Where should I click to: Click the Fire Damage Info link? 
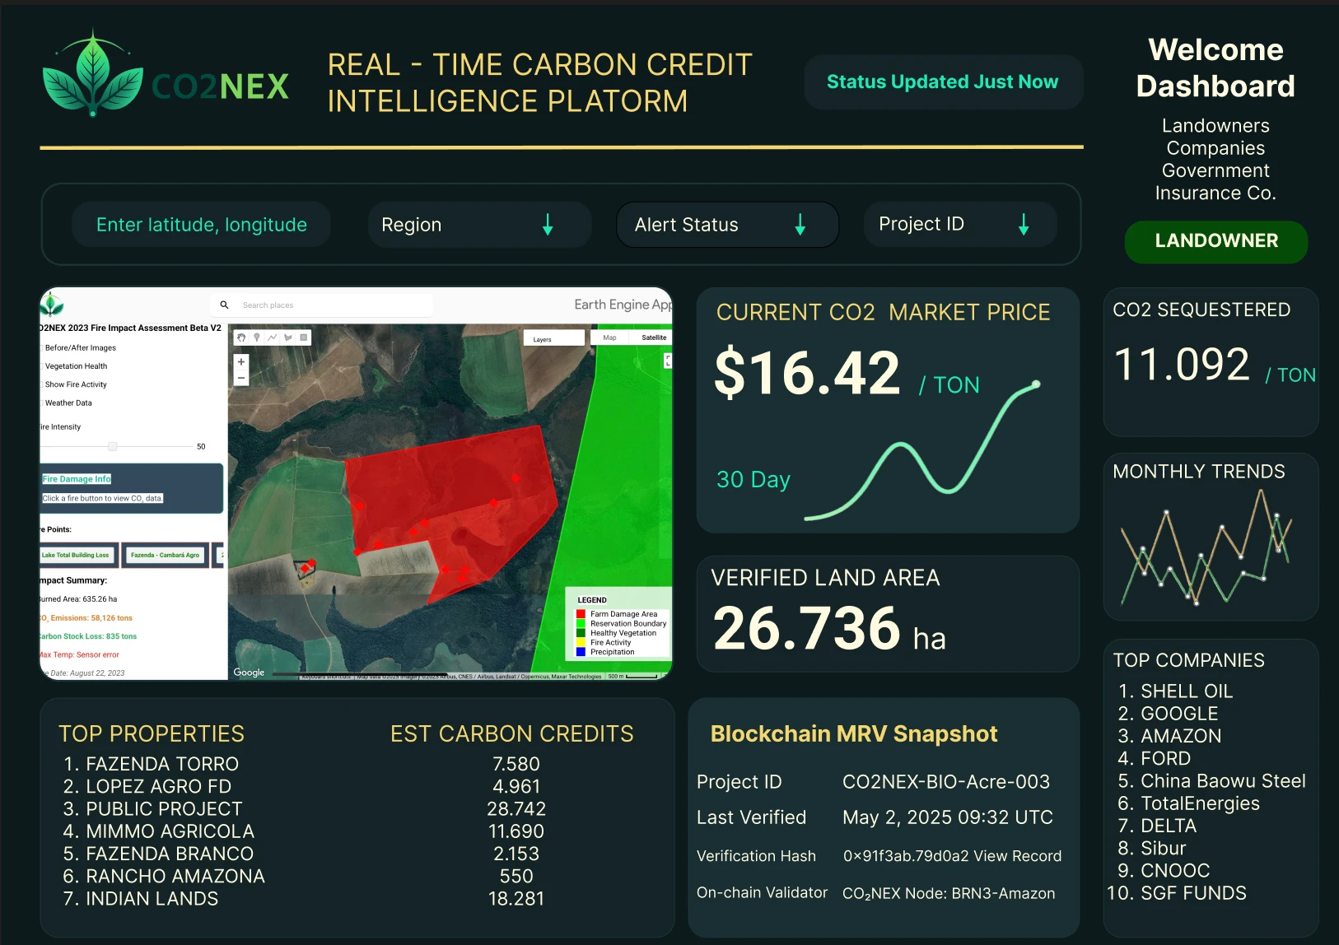(x=77, y=479)
